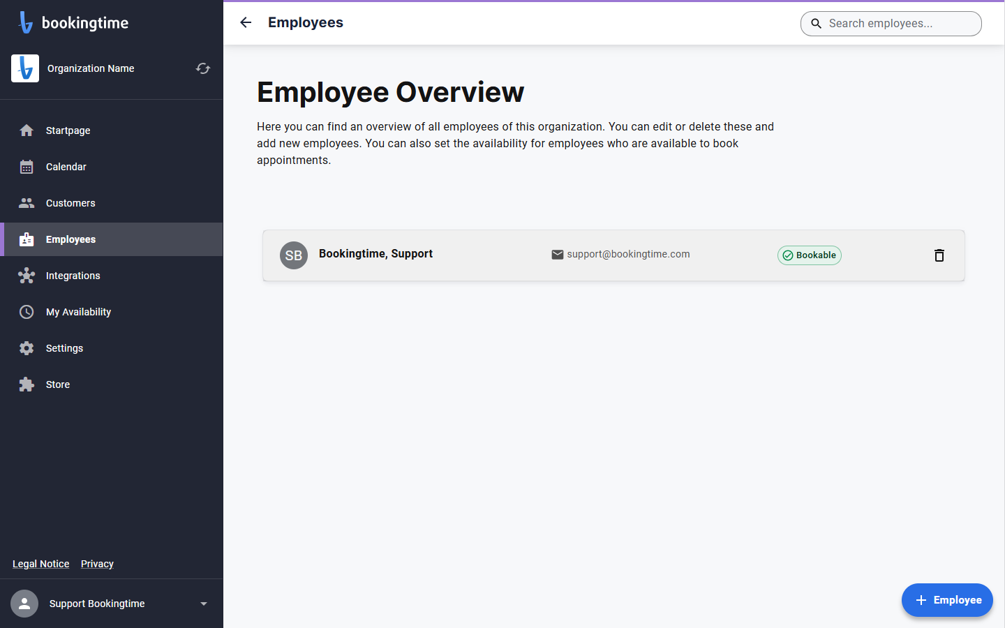Open Startpage via home icon
The image size is (1005, 628).
tap(27, 130)
